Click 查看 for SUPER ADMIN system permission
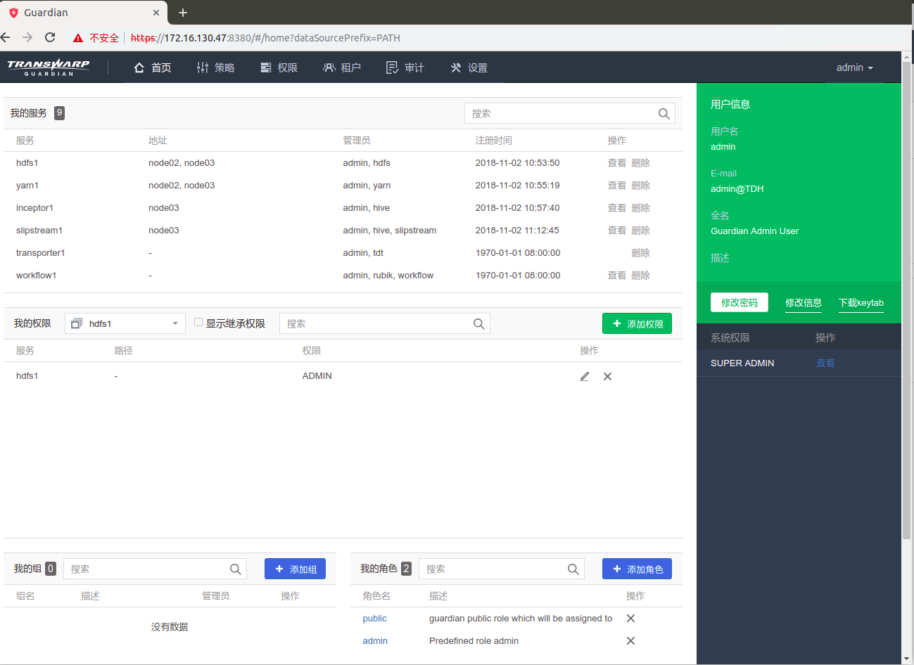 (x=825, y=363)
